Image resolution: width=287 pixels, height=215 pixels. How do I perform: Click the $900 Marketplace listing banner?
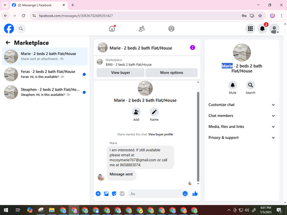[x=147, y=62]
